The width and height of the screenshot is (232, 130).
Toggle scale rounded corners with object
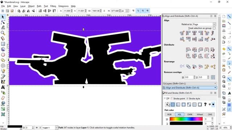coord(138,11)
